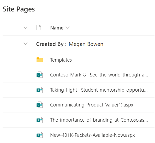Open Communicating-Product-Value(1).aspx page
This screenshot has width=155, height=143.
(x=92, y=105)
